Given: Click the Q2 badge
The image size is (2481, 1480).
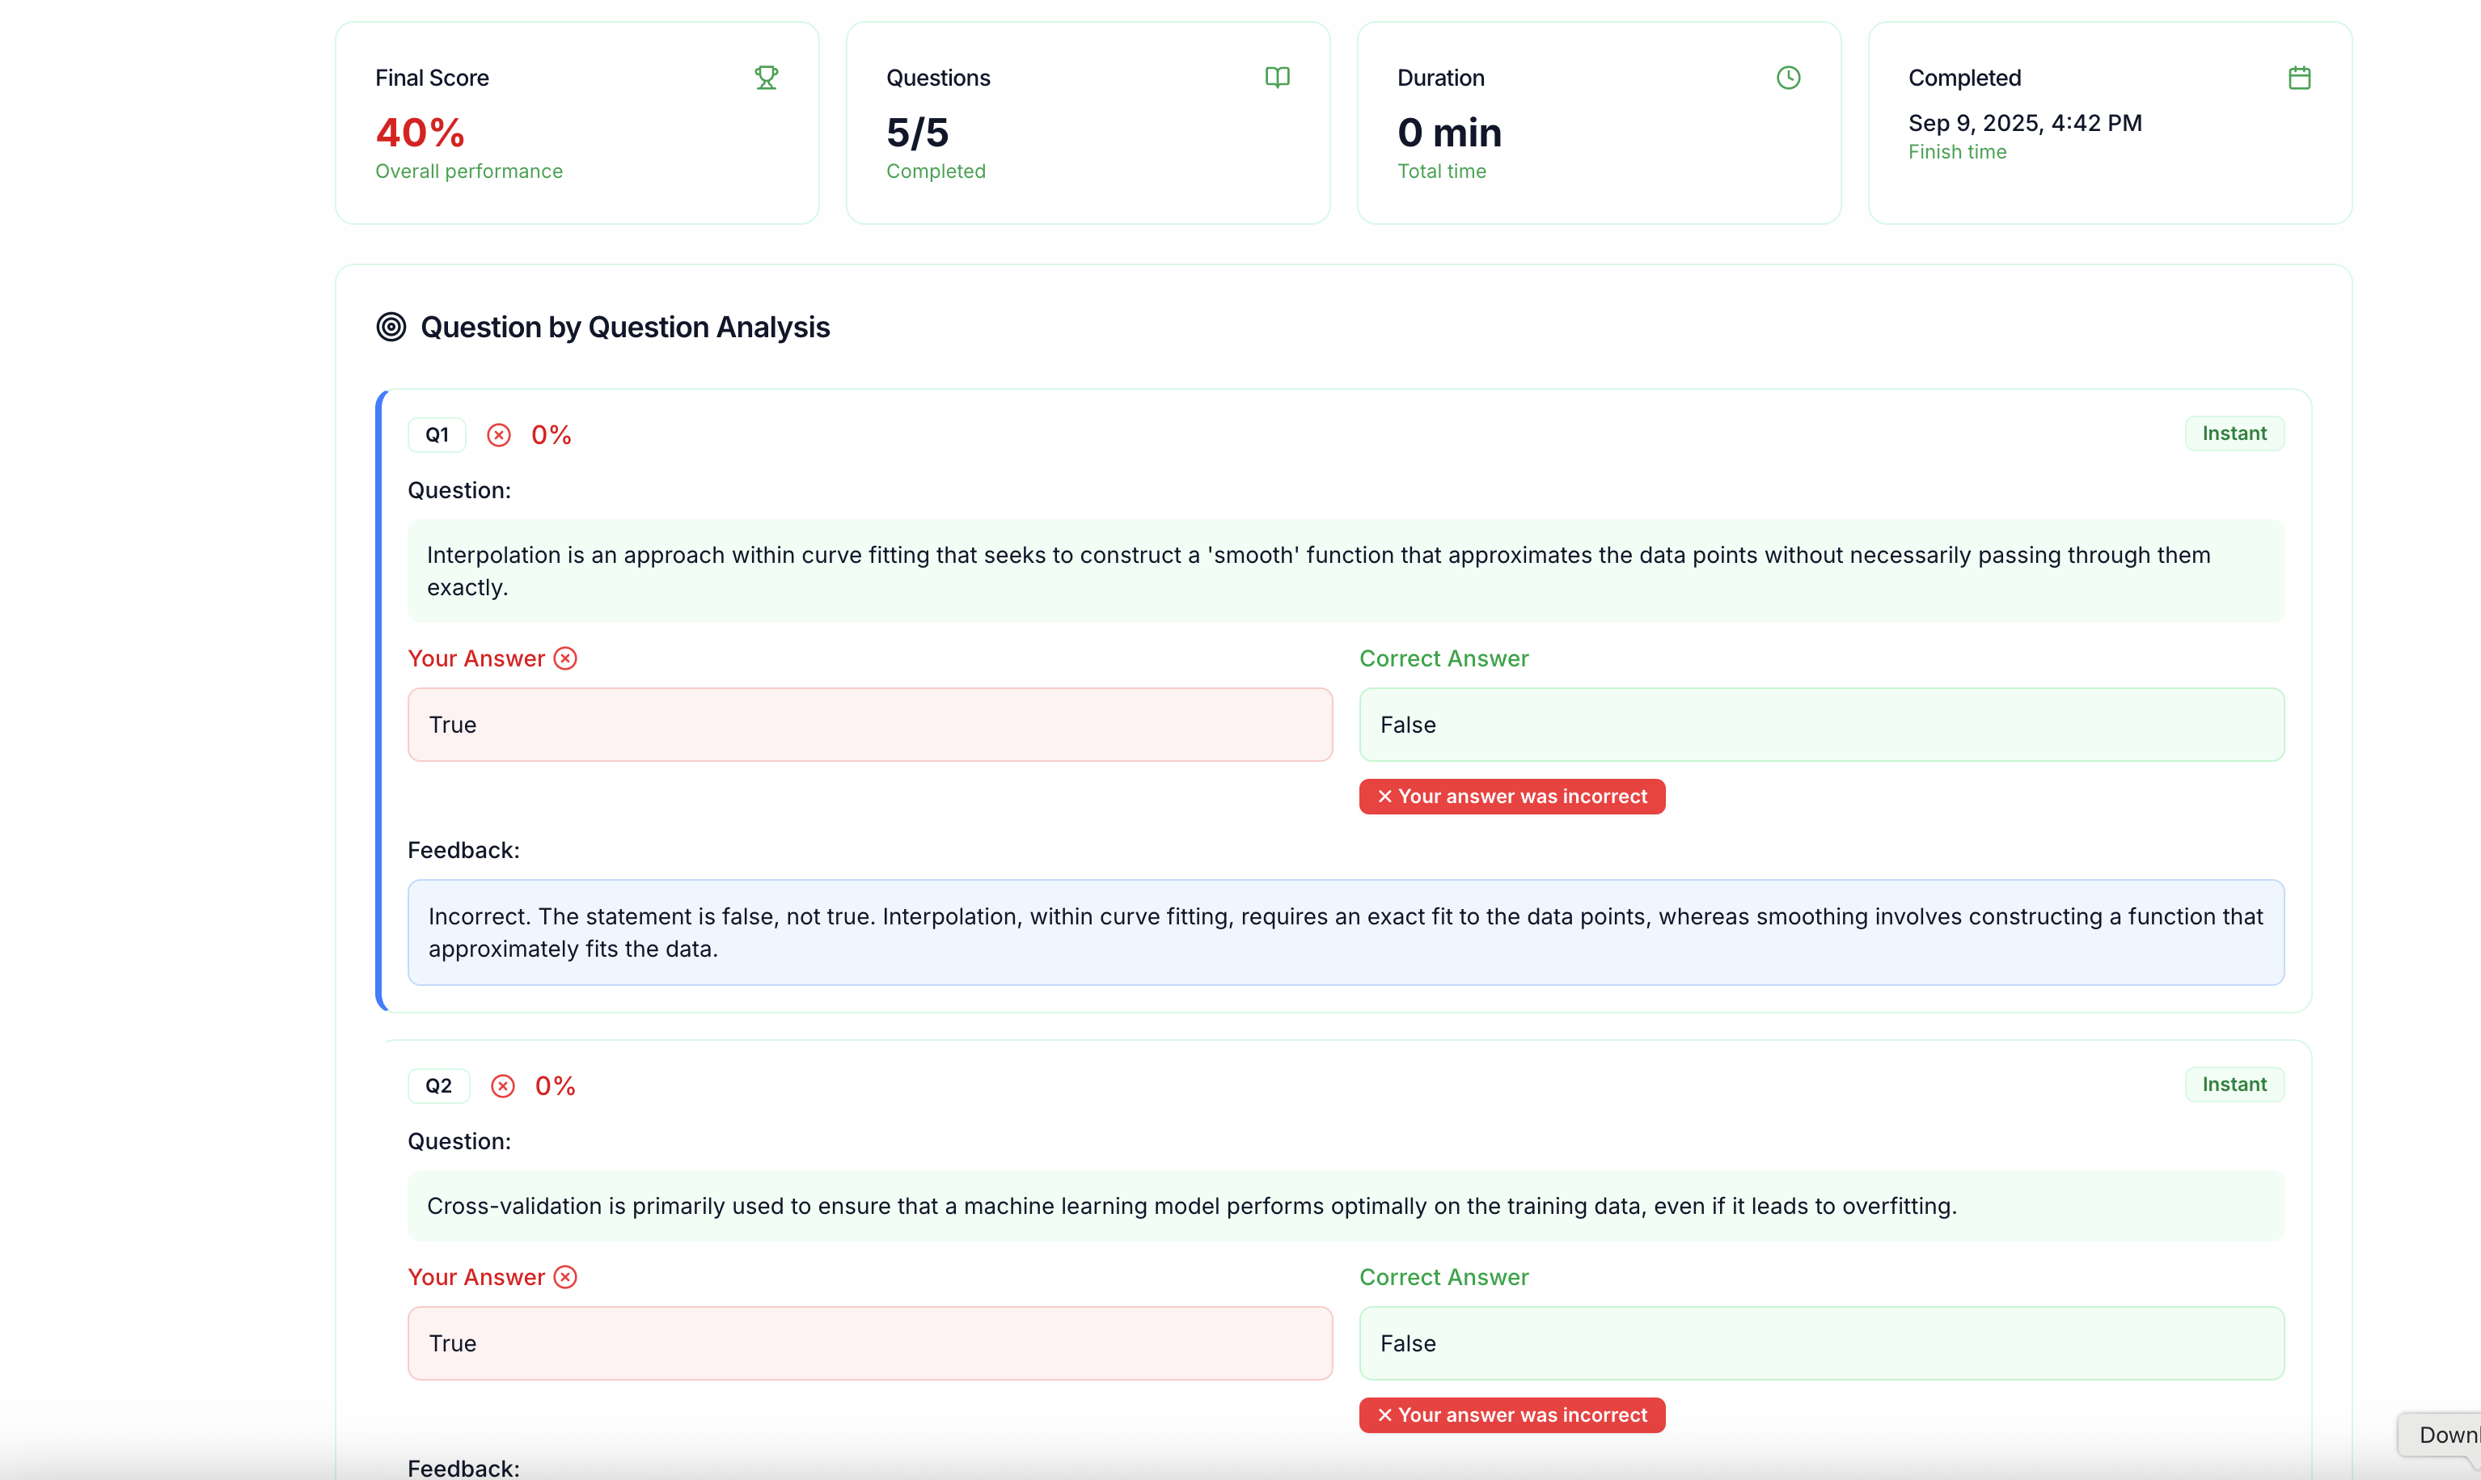Looking at the screenshot, I should tap(439, 1086).
